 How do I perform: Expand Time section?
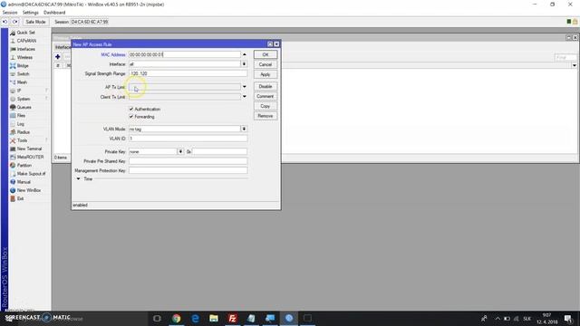pos(79,179)
